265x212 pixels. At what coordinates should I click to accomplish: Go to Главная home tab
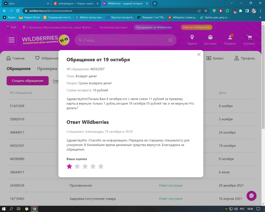tap(15, 58)
